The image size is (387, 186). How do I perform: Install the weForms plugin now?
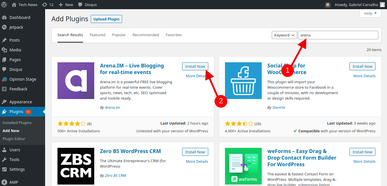(362, 152)
